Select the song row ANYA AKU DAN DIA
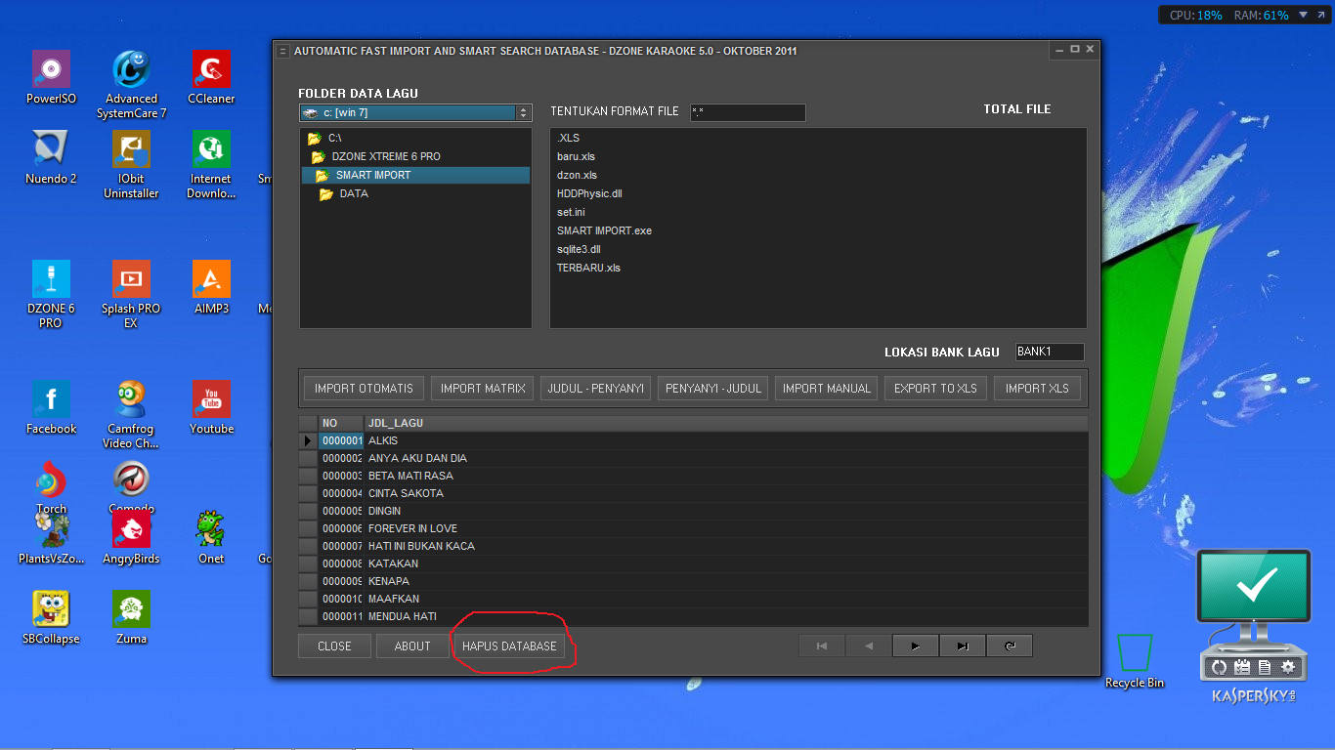Viewport: 1335px width, 750px height. point(694,458)
